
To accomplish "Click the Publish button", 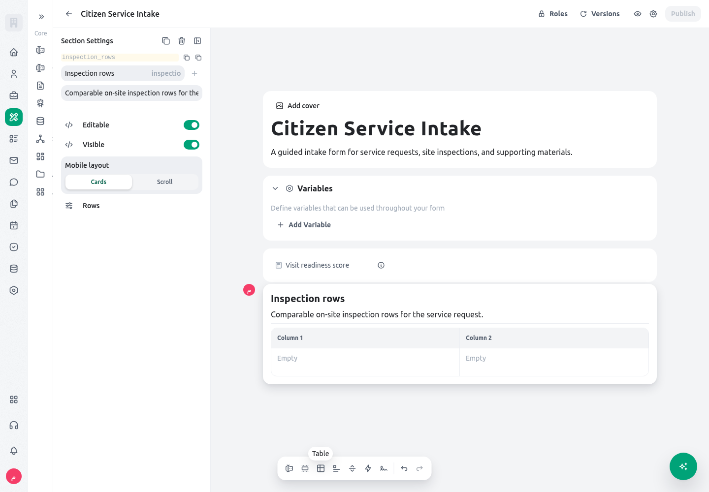I will (x=683, y=14).
